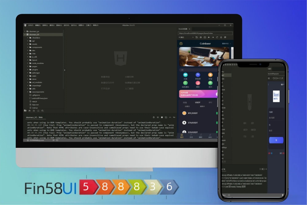Click the localhost URL address field
307x205 pixels.
[x=205, y=33]
